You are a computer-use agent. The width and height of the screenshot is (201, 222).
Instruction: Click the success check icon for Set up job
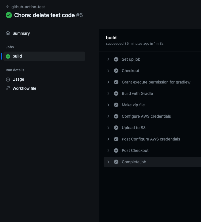click(x=116, y=59)
